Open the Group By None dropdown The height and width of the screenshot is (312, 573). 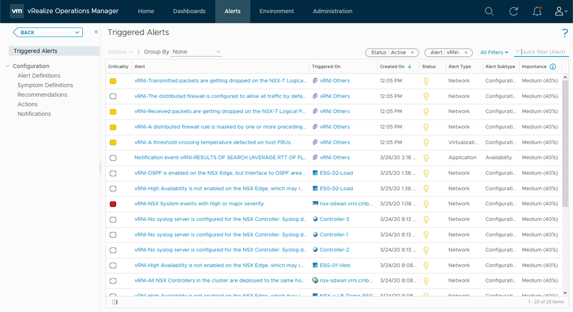[196, 52]
